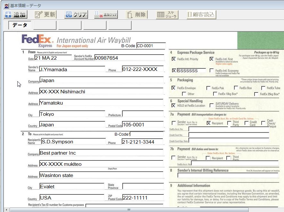The width and height of the screenshot is (284, 212).
Task: Check Third Party checkbox in 7a
Action: point(229,123)
